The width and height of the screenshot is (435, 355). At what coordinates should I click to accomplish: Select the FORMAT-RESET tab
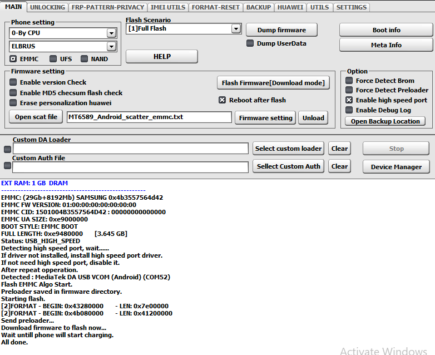pos(216,7)
